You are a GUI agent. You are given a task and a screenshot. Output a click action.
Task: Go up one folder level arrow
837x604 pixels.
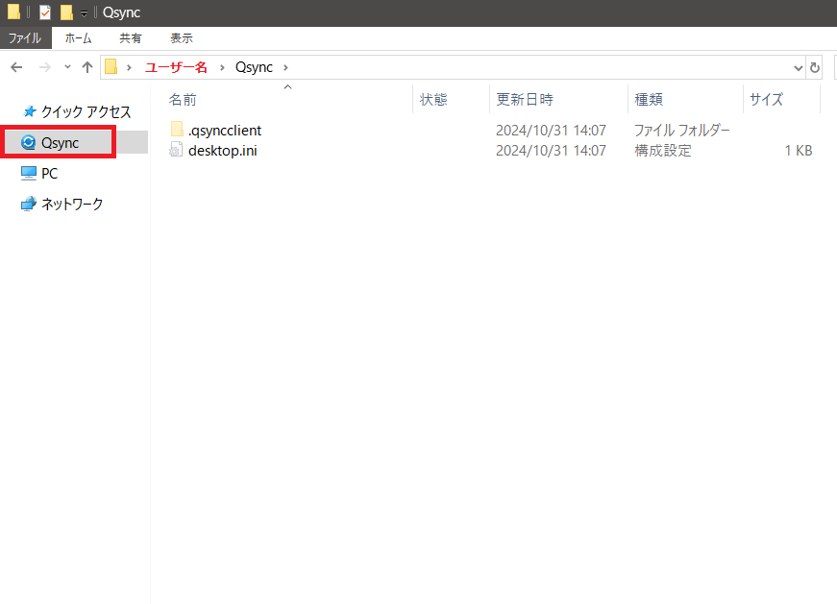(87, 67)
